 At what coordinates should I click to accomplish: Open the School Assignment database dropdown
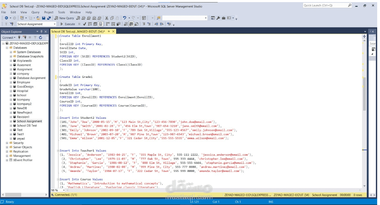55,24
